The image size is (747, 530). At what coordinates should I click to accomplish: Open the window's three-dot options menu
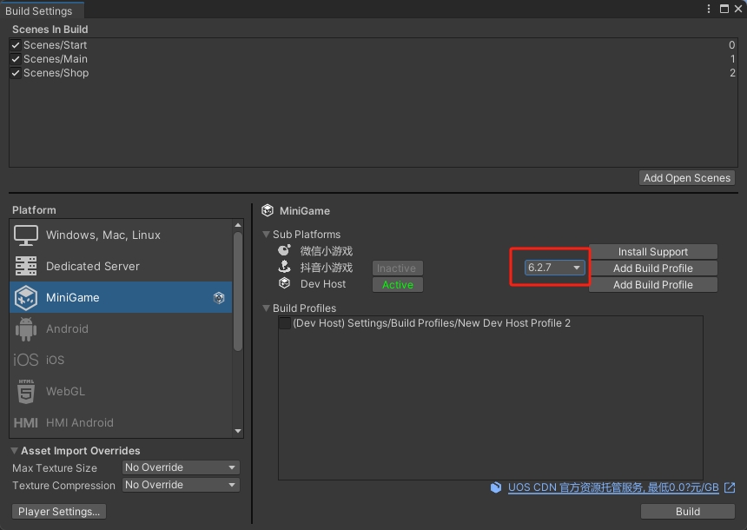[x=709, y=9]
